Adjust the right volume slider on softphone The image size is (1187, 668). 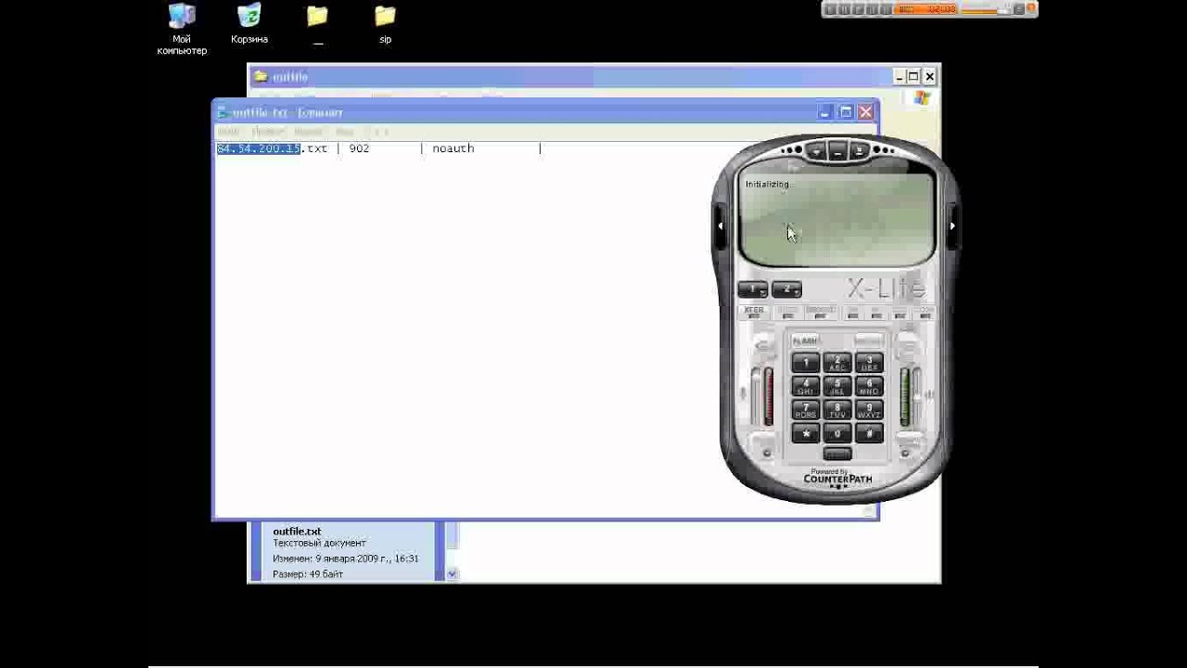[x=917, y=395]
